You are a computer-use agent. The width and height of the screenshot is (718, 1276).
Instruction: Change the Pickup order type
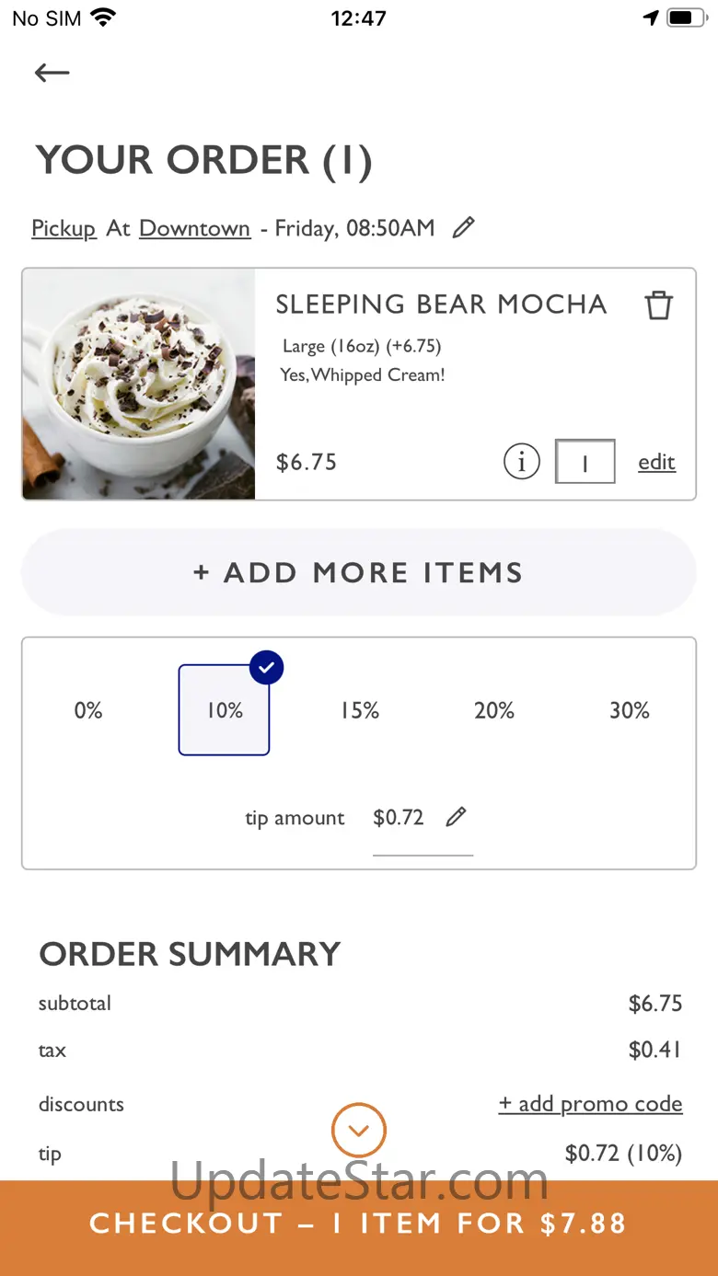(x=64, y=228)
